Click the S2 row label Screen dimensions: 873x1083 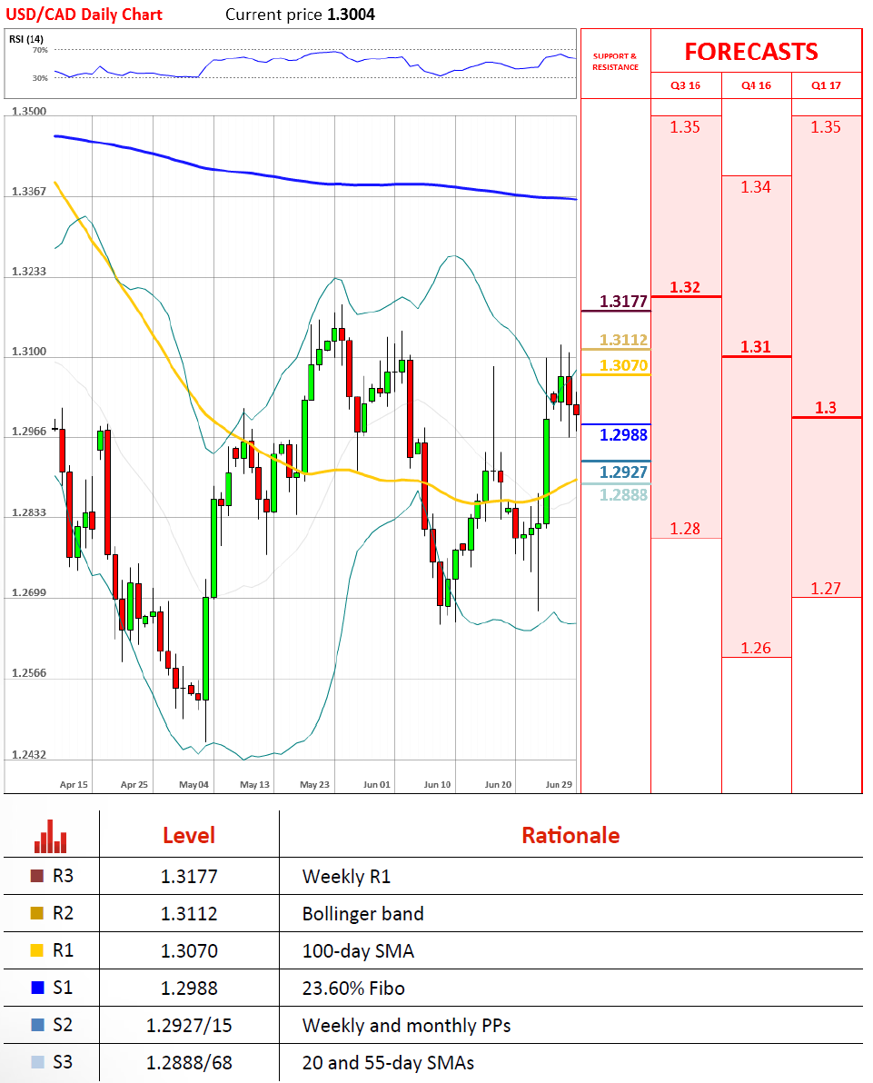pyautogui.click(x=63, y=1025)
